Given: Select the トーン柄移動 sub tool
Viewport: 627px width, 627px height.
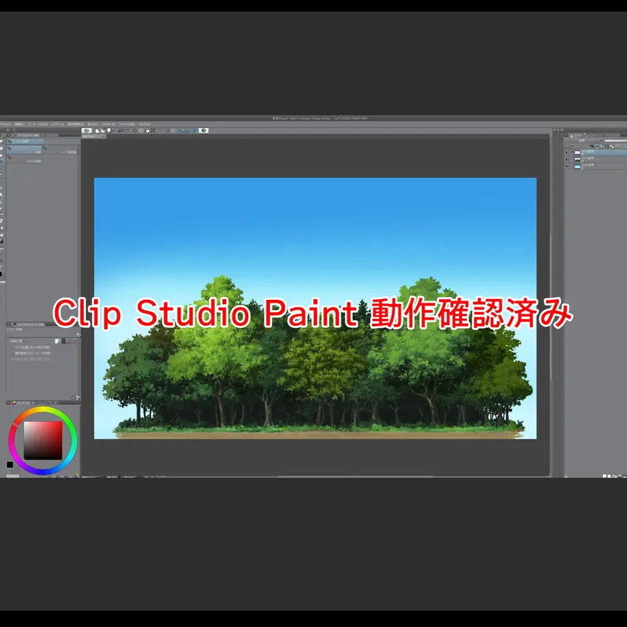Looking at the screenshot, I should pyautogui.click(x=59, y=150).
